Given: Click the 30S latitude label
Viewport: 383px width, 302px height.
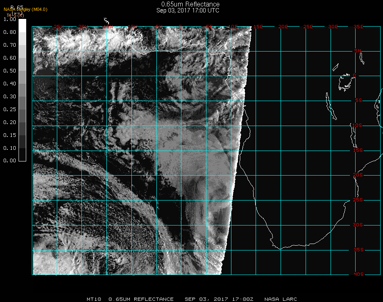Looking at the screenshot, I should tap(358, 225).
